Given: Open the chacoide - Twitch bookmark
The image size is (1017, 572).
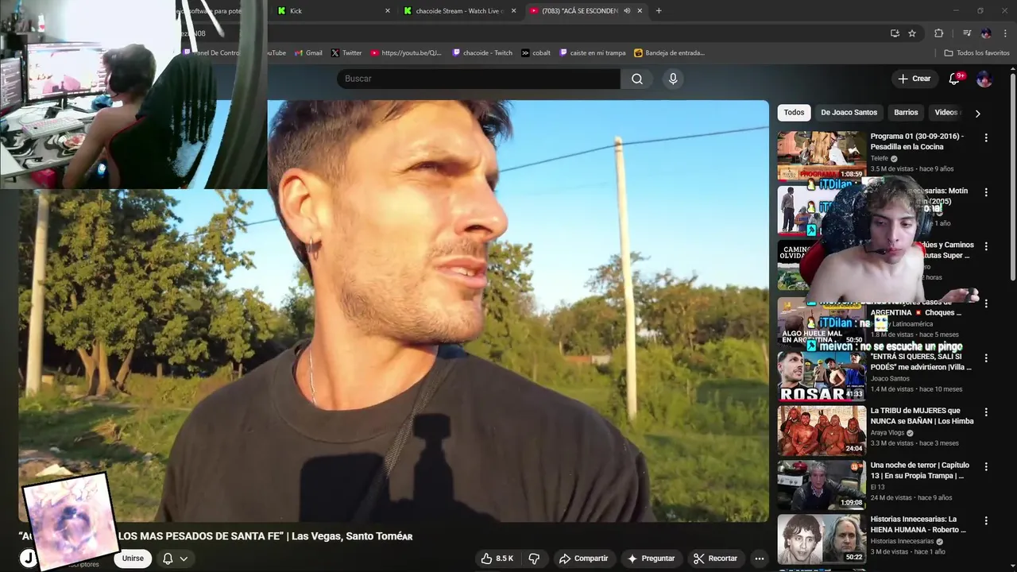Looking at the screenshot, I should (x=482, y=52).
